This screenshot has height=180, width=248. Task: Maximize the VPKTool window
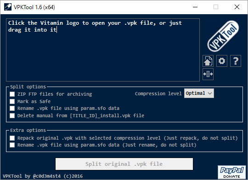click(216, 7)
